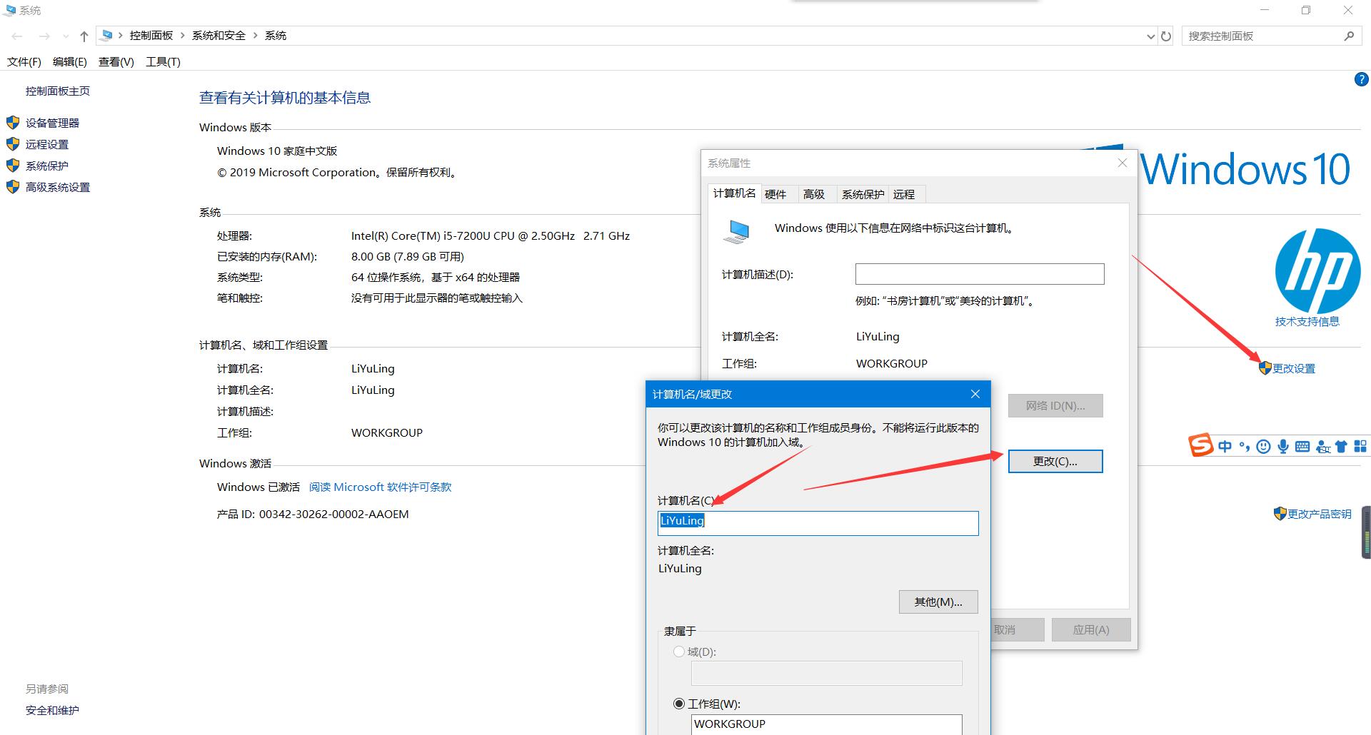Image resolution: width=1371 pixels, height=735 pixels.
Task: Click the shield icon next to 更改产品密钥
Action: click(x=1280, y=514)
